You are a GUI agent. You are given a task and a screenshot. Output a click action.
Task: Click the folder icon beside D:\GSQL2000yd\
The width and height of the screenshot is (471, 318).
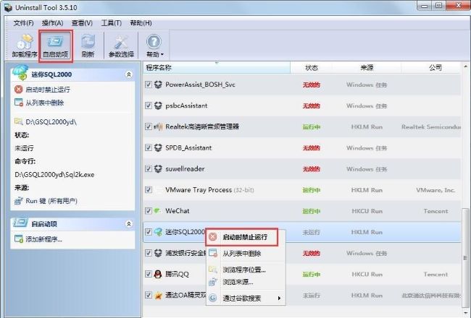pos(19,121)
